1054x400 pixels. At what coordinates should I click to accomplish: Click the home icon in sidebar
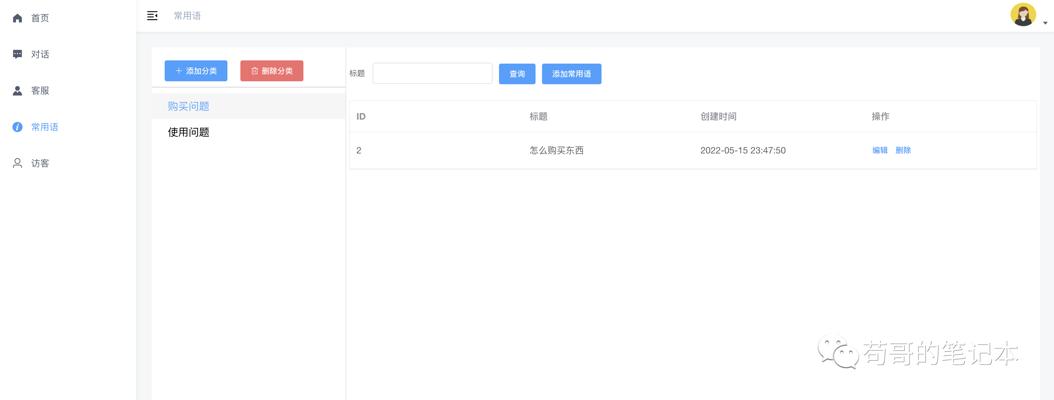point(17,18)
